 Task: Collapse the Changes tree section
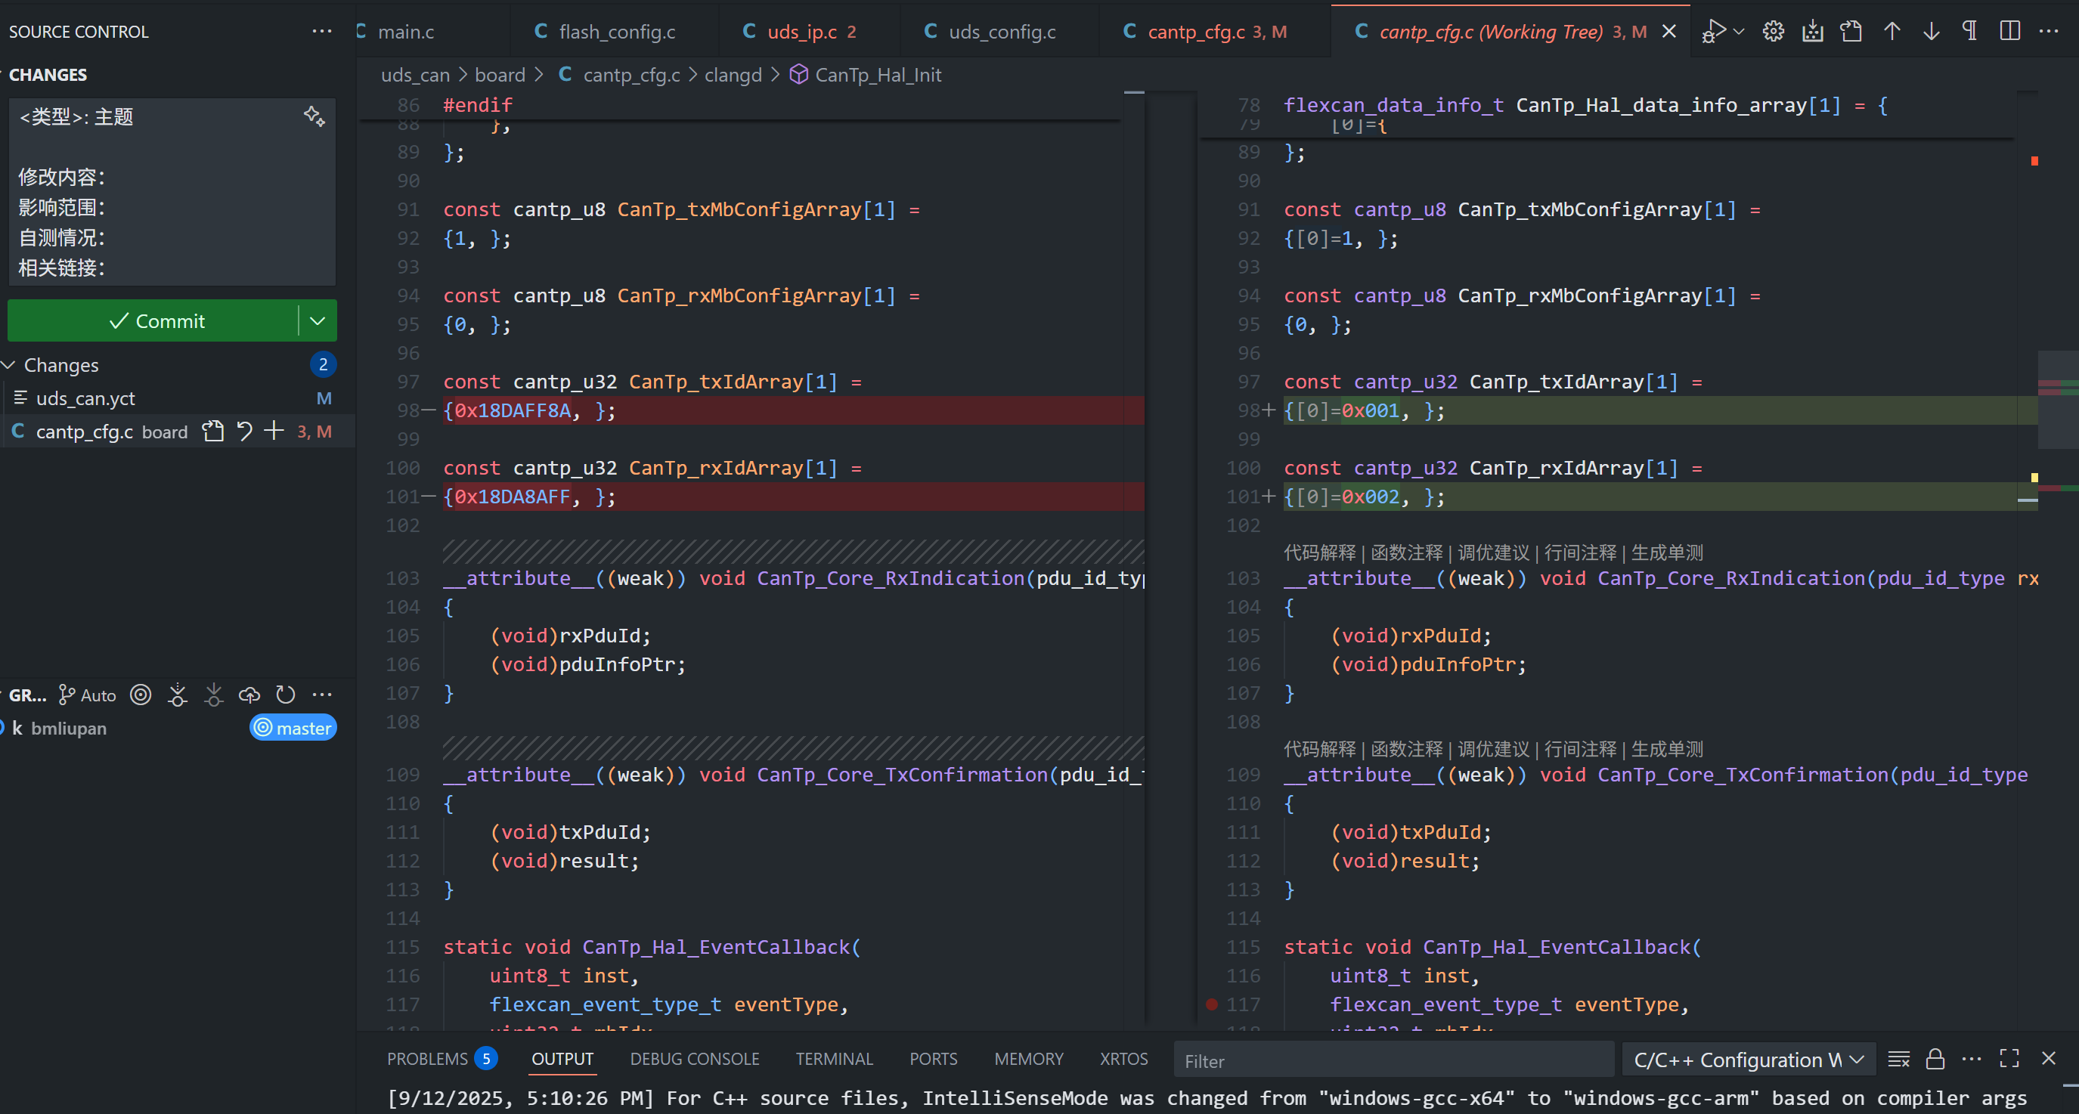pyautogui.click(x=10, y=364)
